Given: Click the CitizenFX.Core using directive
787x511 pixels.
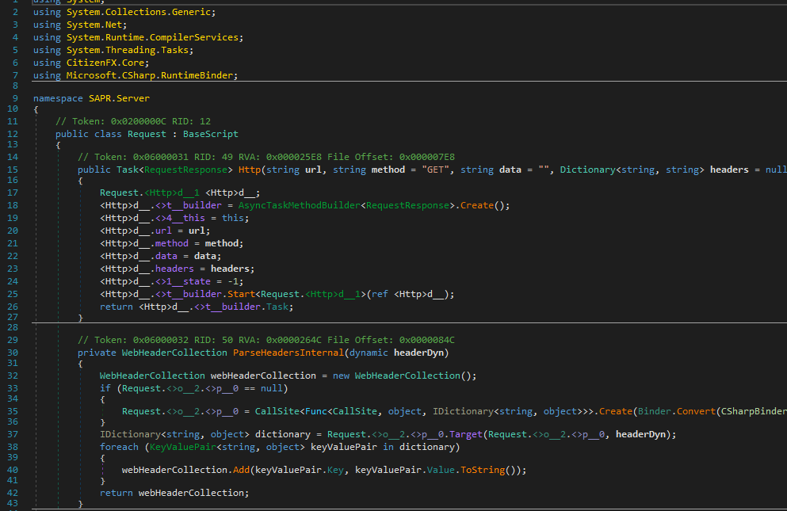Looking at the screenshot, I should 104,63.
